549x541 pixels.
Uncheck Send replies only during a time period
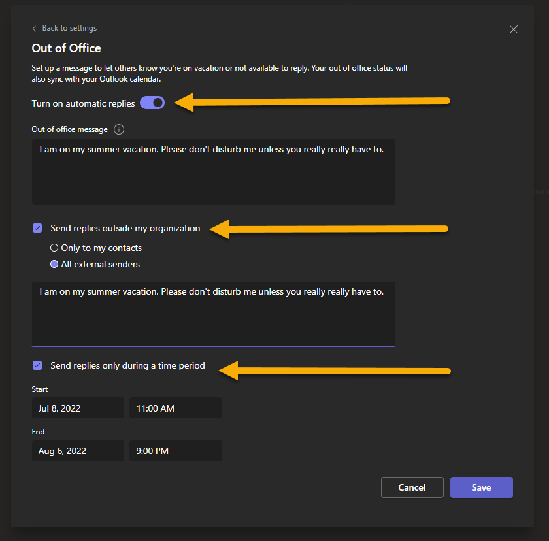click(x=37, y=365)
